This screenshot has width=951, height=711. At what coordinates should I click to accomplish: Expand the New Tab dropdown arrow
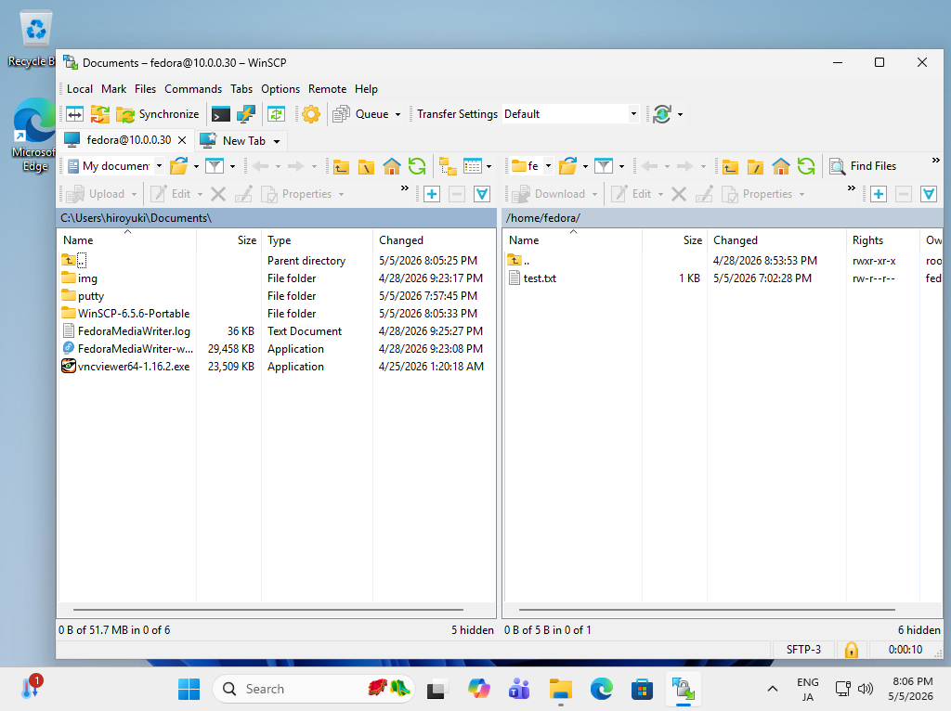(277, 141)
